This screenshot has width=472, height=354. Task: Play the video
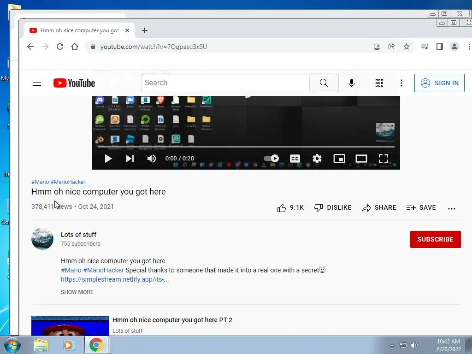pos(108,159)
